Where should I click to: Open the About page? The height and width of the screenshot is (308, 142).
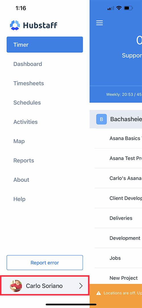tap(21, 180)
